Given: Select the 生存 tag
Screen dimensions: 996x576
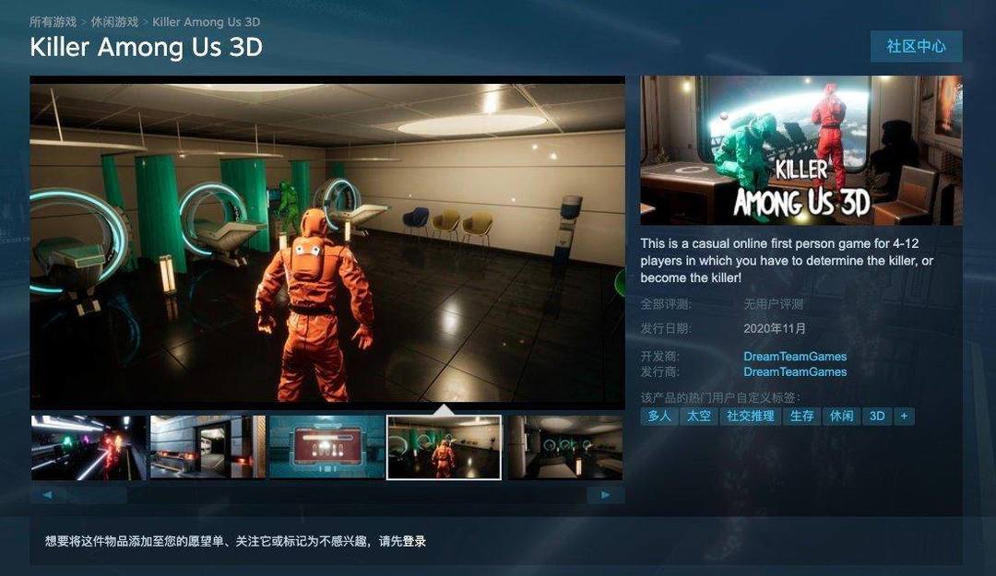Looking at the screenshot, I should point(801,417).
